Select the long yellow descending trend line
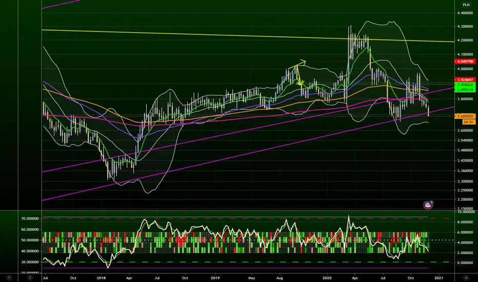 pos(248,36)
